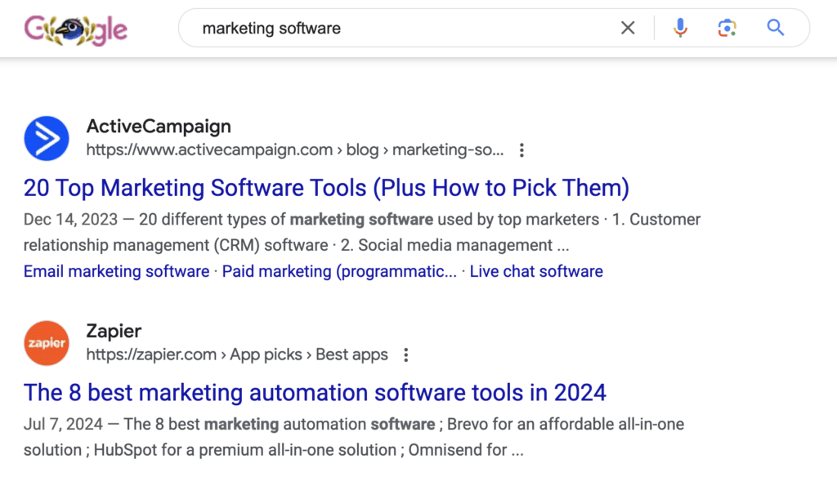Open 20 Top Marketing Software Tools link

coord(326,188)
